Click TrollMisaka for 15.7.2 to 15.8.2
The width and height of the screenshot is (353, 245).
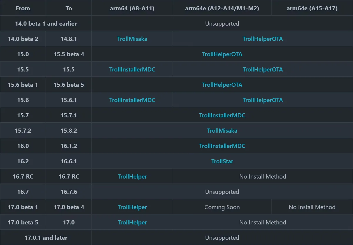click(x=222, y=131)
